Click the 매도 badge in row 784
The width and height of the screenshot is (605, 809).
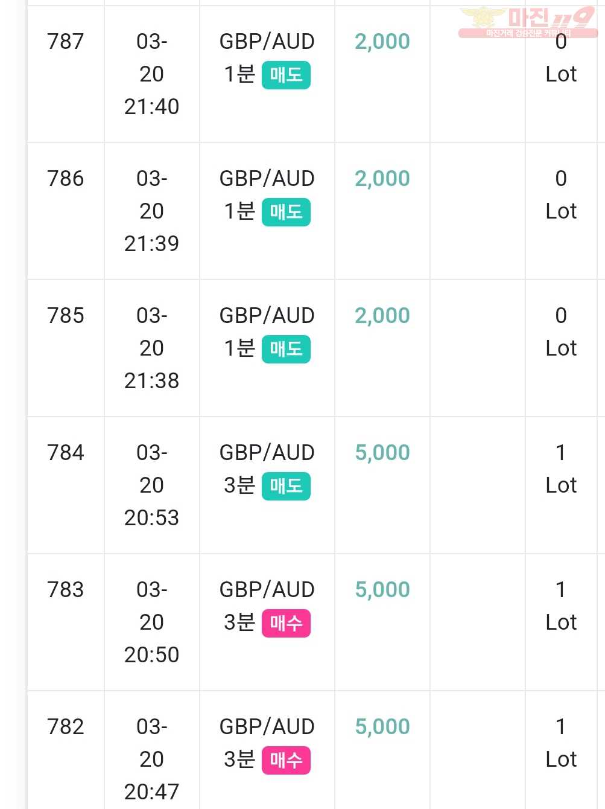pos(286,486)
